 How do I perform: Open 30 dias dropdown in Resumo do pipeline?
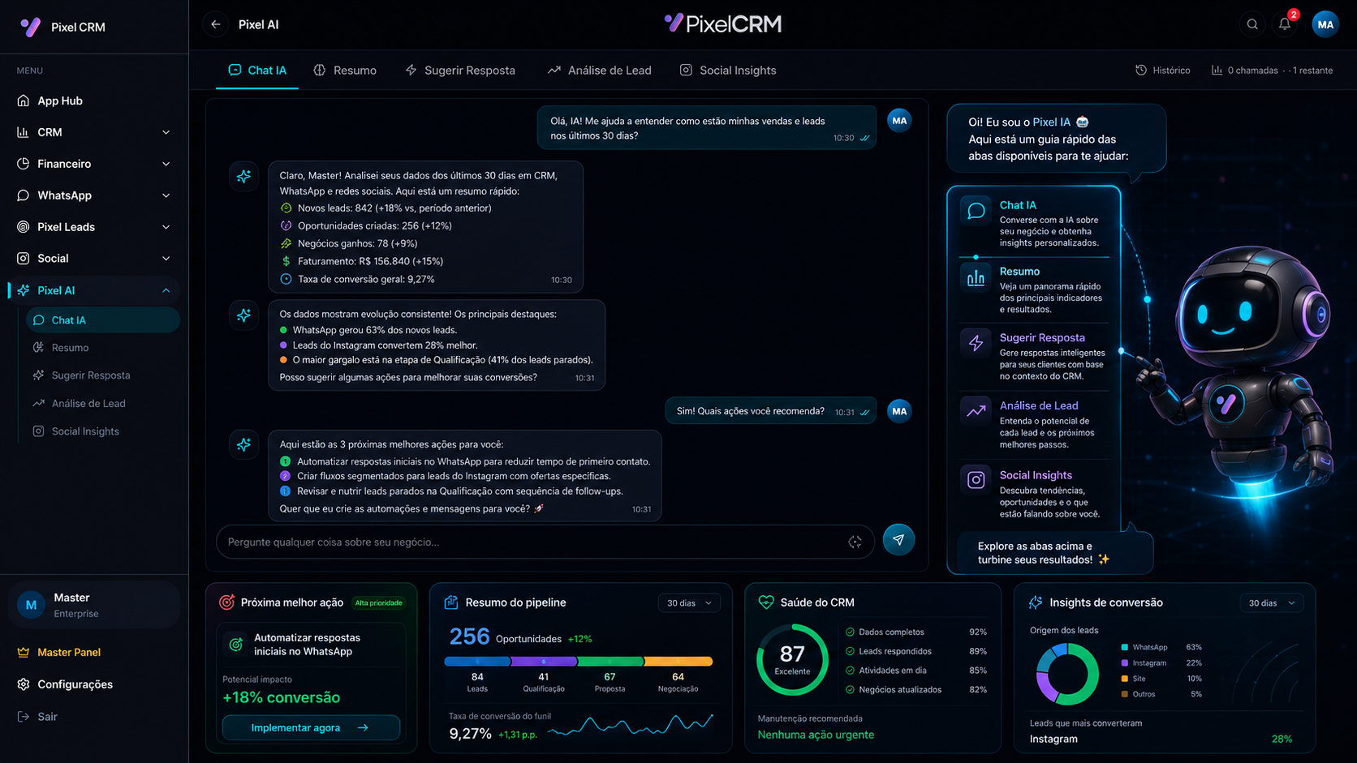coord(689,603)
